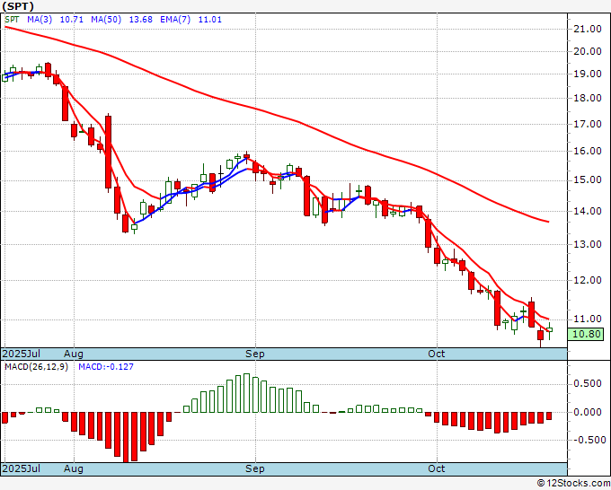Click the 11.00 price axis label
The image size is (611, 490).
click(588, 319)
